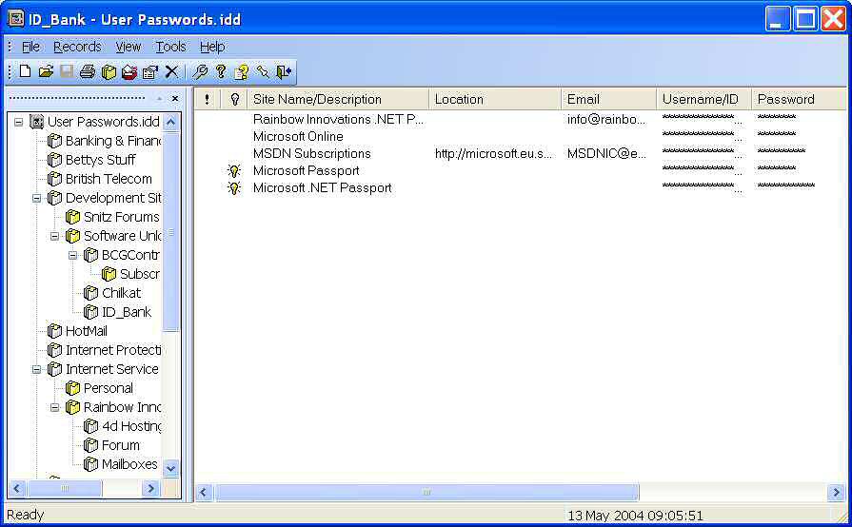The image size is (852, 527).
Task: Click the box icon beside HotMail
Action: tap(54, 330)
